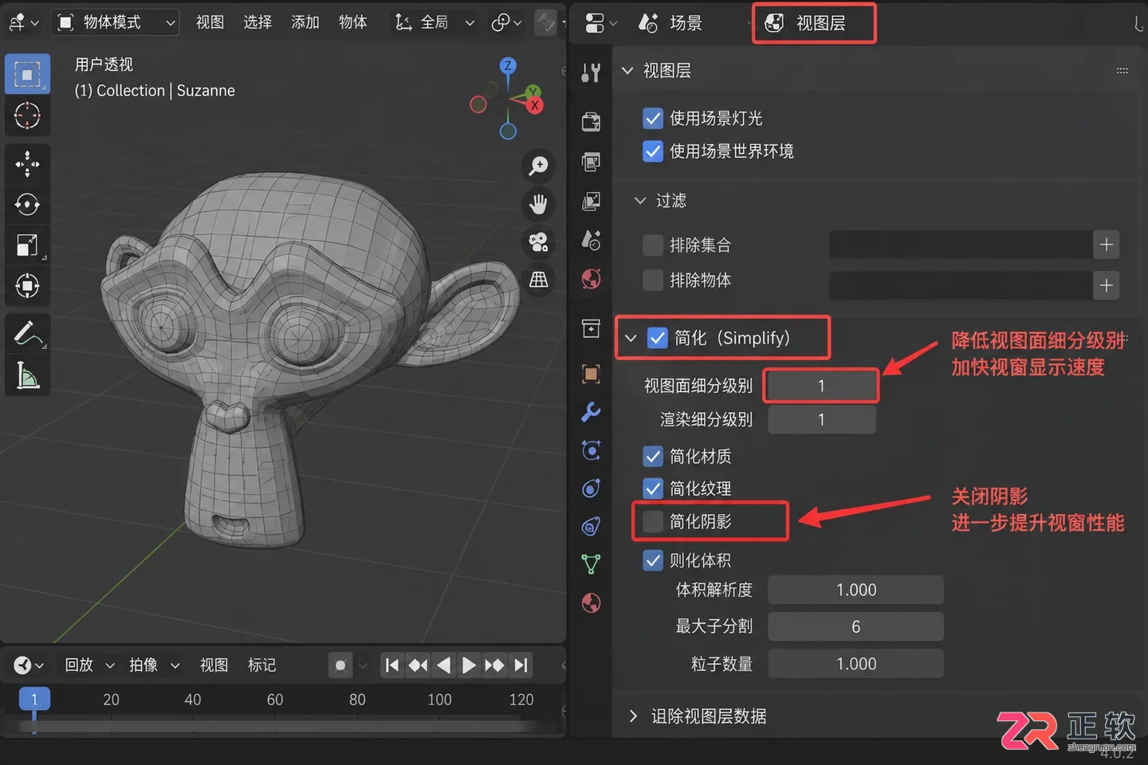Open the Physics properties tab icon
1148x765 pixels.
591,488
